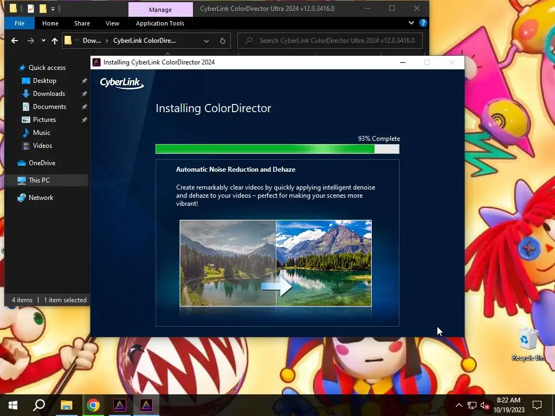Screen dimensions: 555x416
Task: Select Network in the navigation pane
Action: tap(41, 198)
